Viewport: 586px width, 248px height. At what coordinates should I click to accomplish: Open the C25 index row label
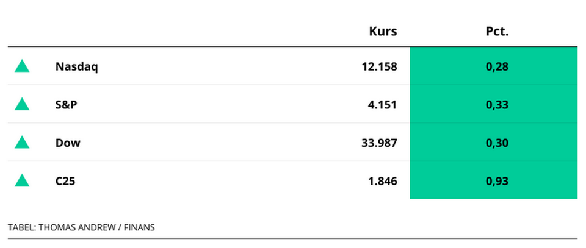coord(67,180)
